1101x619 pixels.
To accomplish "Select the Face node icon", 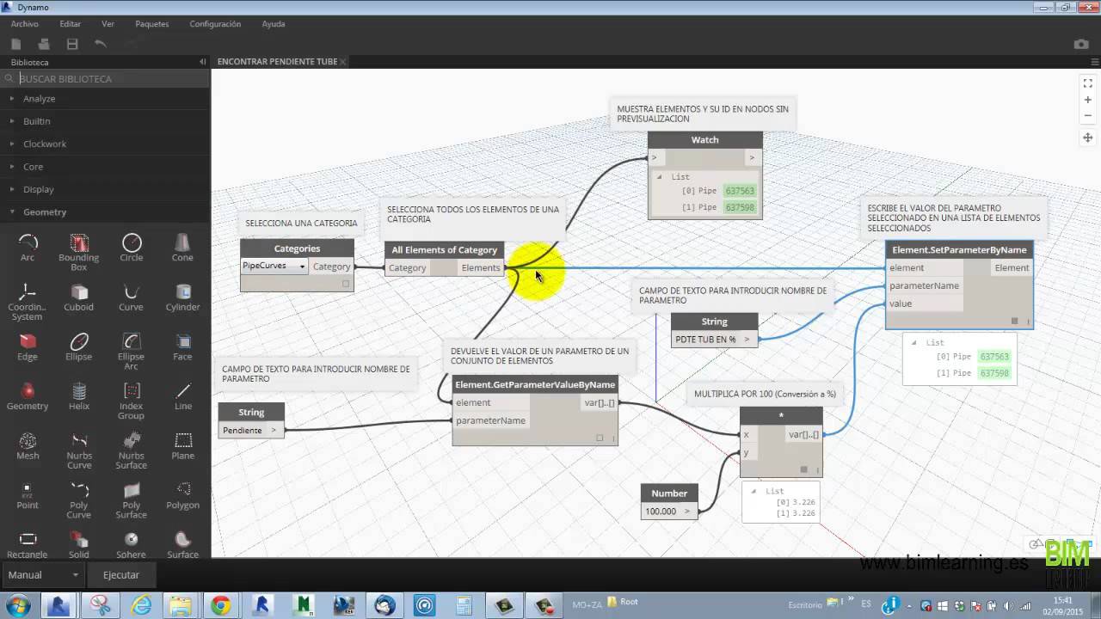I will tap(182, 341).
